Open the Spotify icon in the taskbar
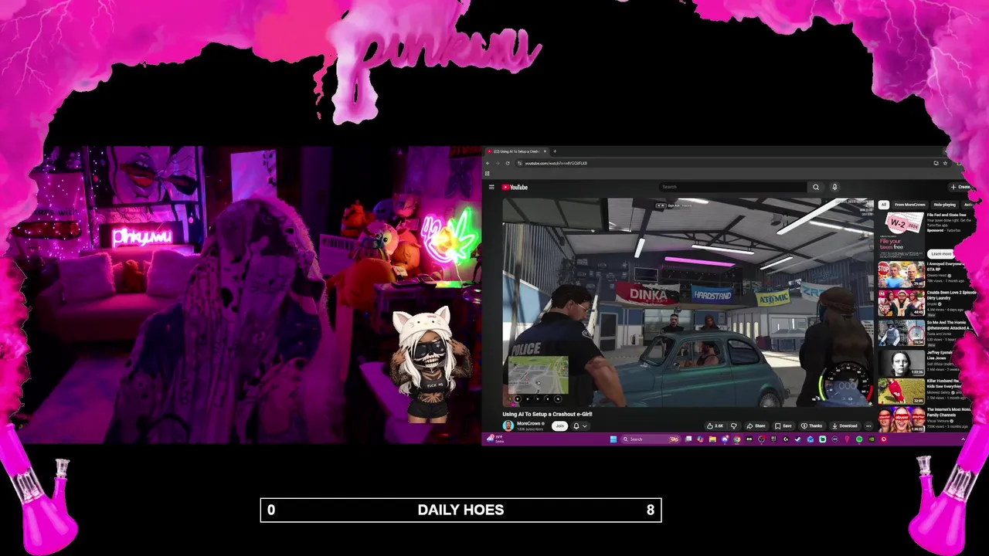 point(859,439)
